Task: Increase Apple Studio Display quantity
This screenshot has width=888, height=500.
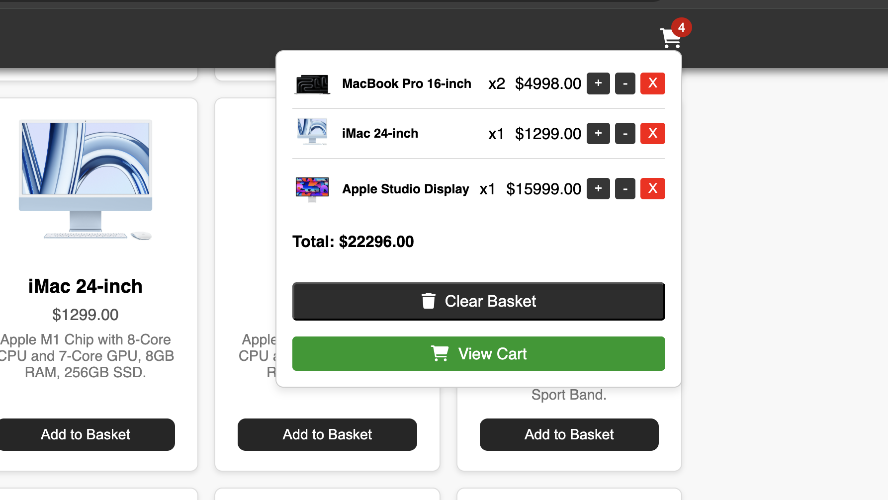Action: click(x=598, y=189)
